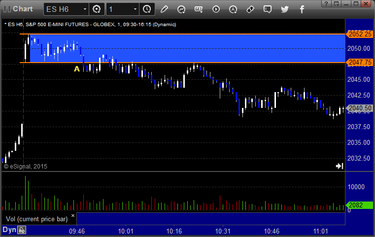
Task: Toggle the lock icon beside Dyn
Action: (x=22, y=230)
